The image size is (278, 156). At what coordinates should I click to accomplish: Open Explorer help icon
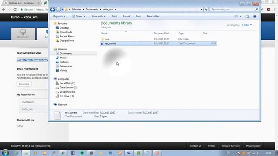click(255, 16)
